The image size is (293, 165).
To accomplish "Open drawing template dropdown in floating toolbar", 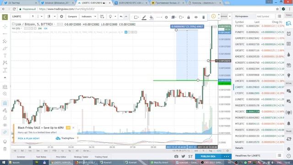I will (136, 17).
